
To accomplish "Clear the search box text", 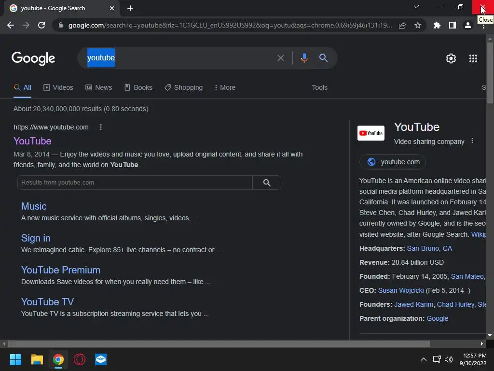I will [280, 58].
